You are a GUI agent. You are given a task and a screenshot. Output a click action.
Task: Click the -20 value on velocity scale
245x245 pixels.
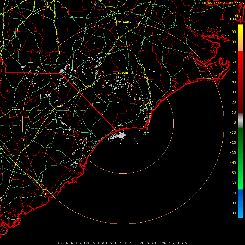[x=233, y=143]
